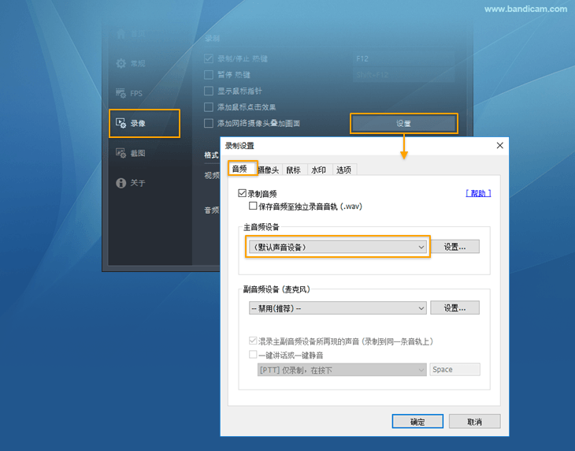Expand the 主音频设备 默认声音设备 dropdown
The image size is (575, 451).
(x=337, y=247)
